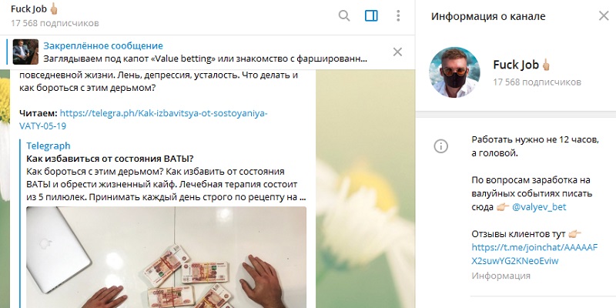Screen dimensions: 616x308
Task: Click the Закреплённое сообщение label
Action: [x=103, y=46]
